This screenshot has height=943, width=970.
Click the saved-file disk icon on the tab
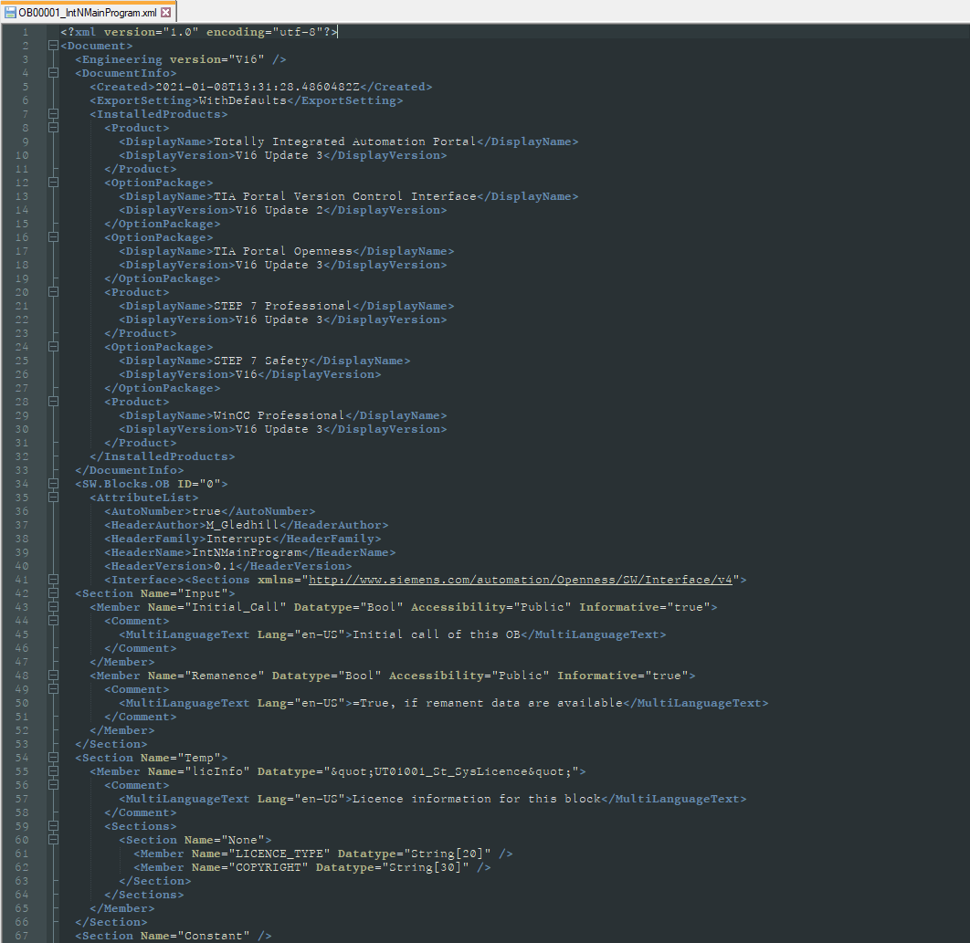(x=10, y=13)
